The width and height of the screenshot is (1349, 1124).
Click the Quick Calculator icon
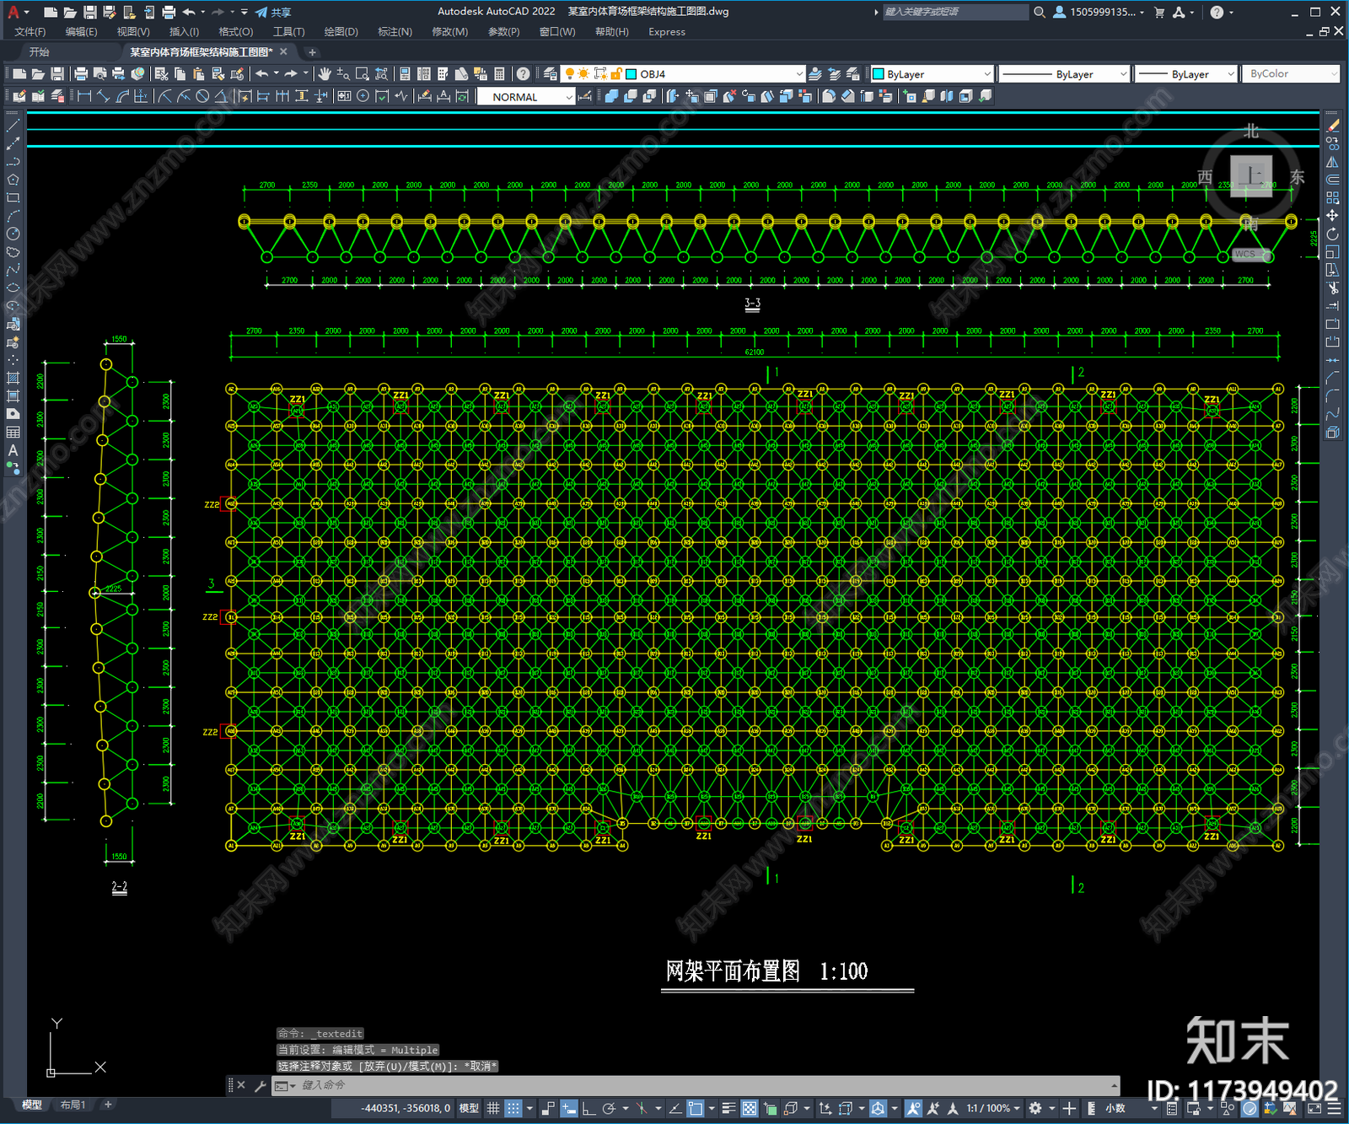tap(499, 74)
